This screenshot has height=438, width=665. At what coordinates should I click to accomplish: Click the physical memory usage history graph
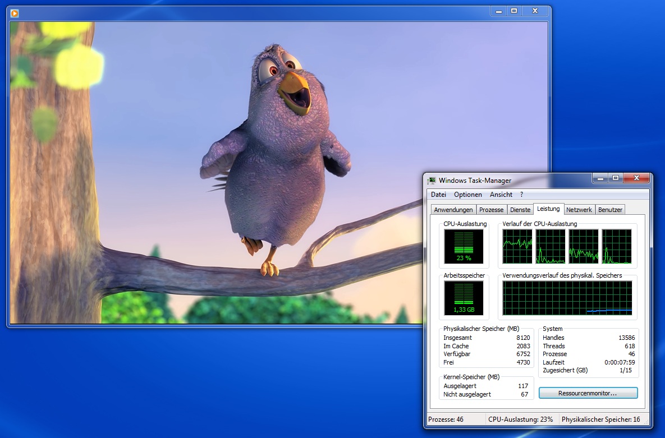[x=567, y=298]
